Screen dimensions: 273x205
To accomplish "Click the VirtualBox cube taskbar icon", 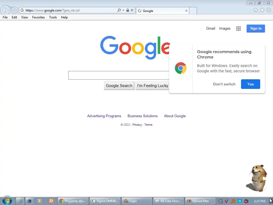I will pyautogui.click(x=29, y=201).
